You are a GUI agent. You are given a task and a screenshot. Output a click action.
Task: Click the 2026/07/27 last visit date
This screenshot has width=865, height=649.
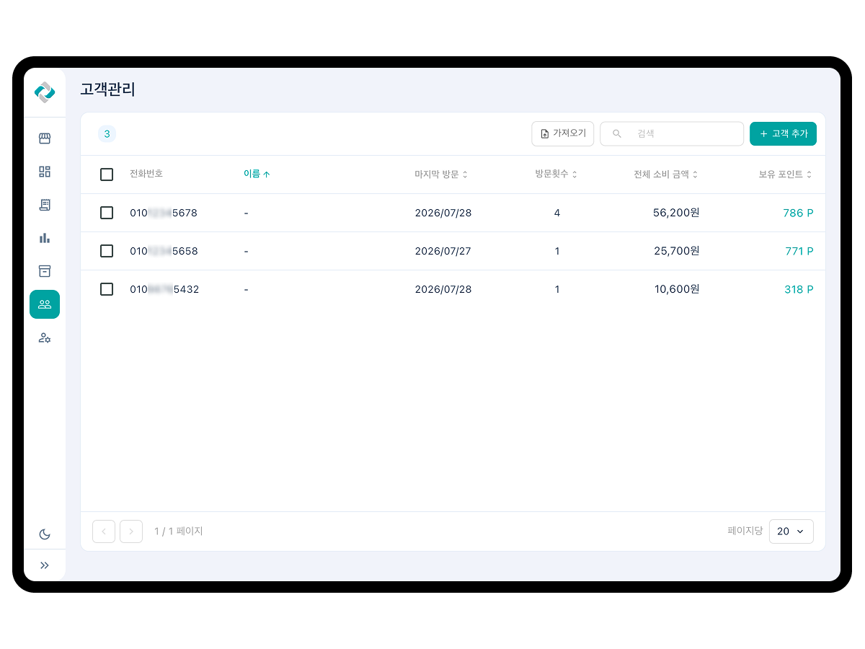(x=443, y=251)
